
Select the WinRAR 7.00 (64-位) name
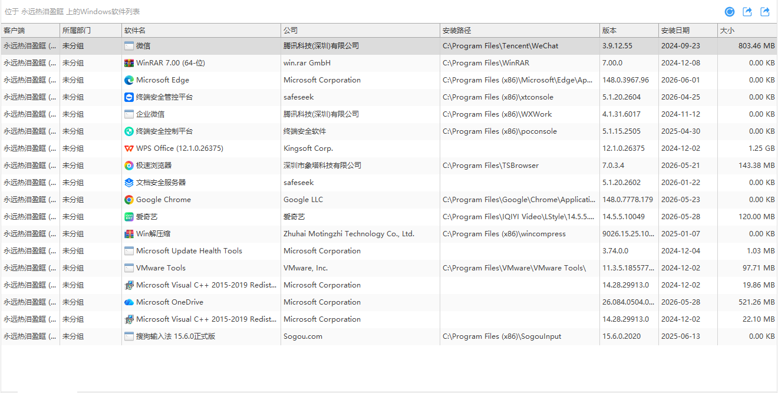pyautogui.click(x=170, y=63)
